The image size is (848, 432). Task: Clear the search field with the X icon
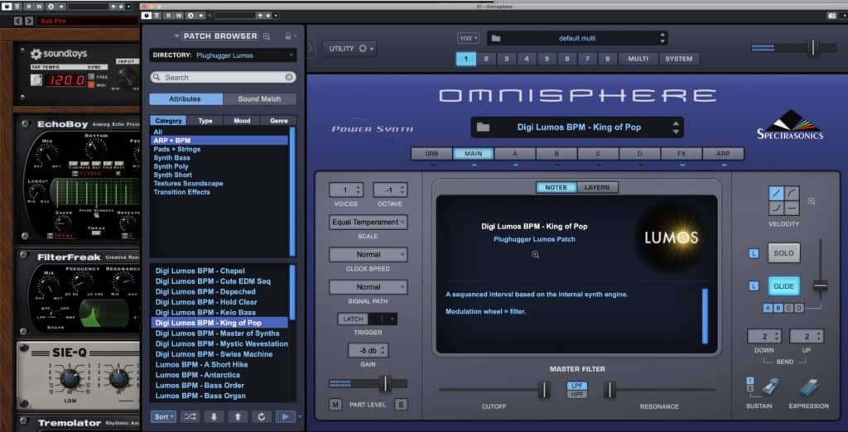(x=289, y=77)
